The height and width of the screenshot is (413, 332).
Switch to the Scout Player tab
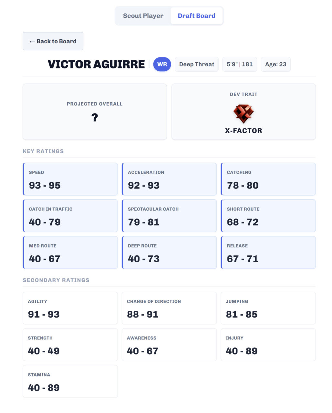point(143,16)
